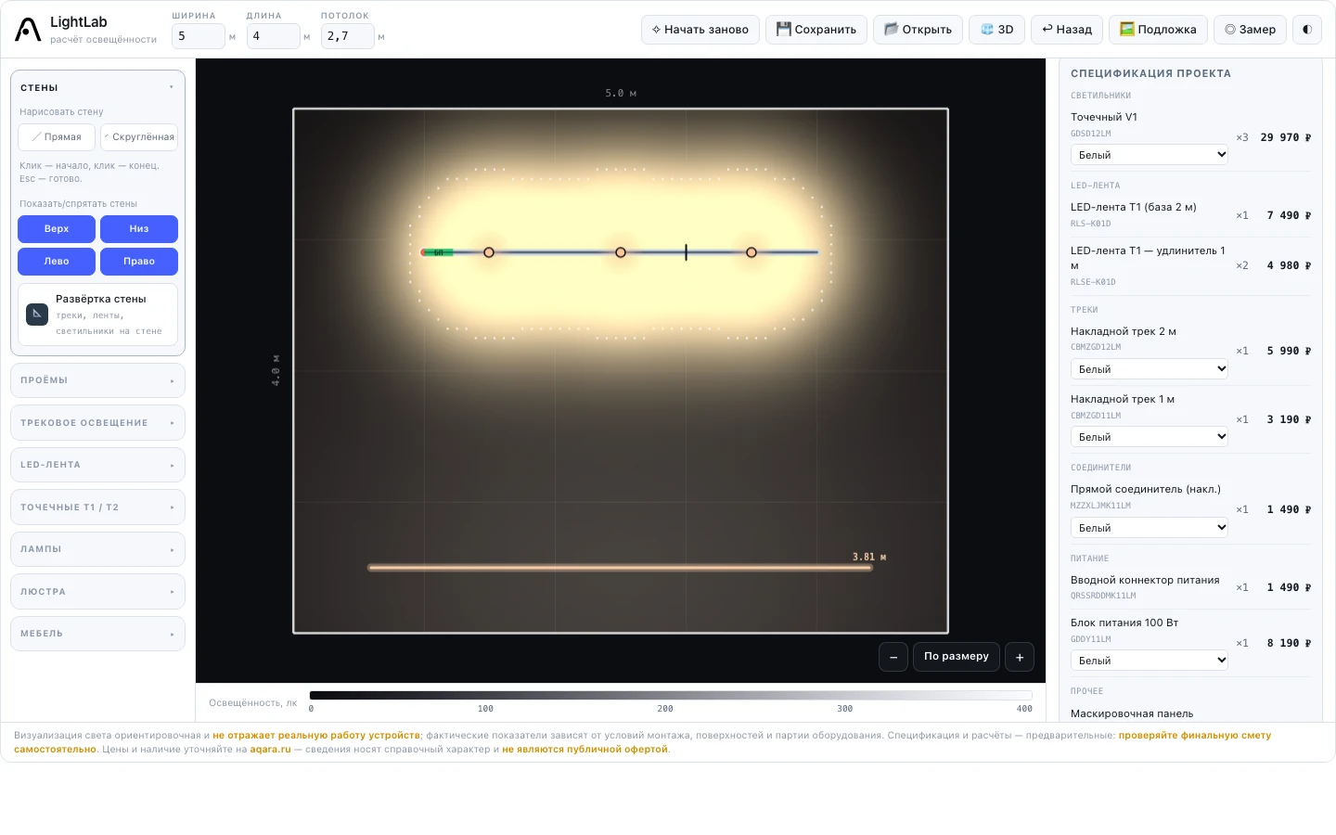This screenshot has height=835, width=1336.
Task: Click the LightLab logo icon
Action: (28, 30)
